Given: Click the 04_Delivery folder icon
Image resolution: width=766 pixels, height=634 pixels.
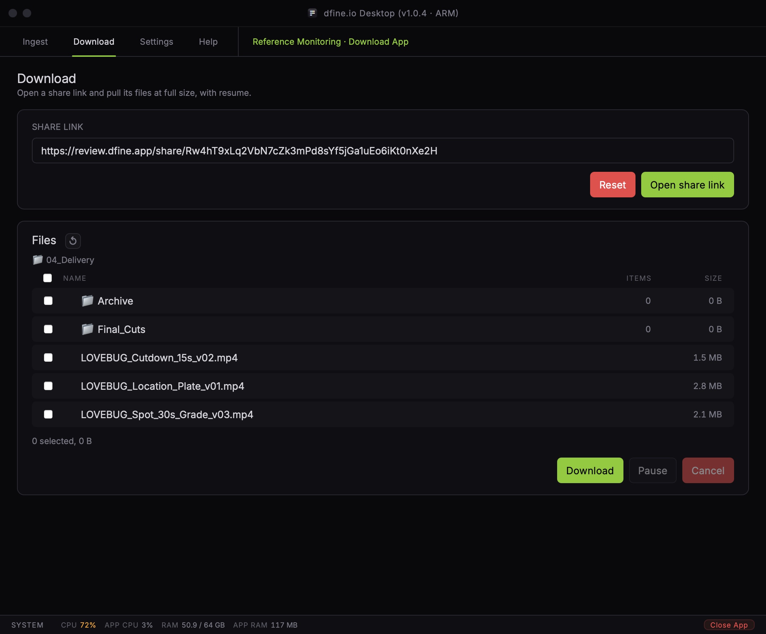Looking at the screenshot, I should tap(38, 259).
